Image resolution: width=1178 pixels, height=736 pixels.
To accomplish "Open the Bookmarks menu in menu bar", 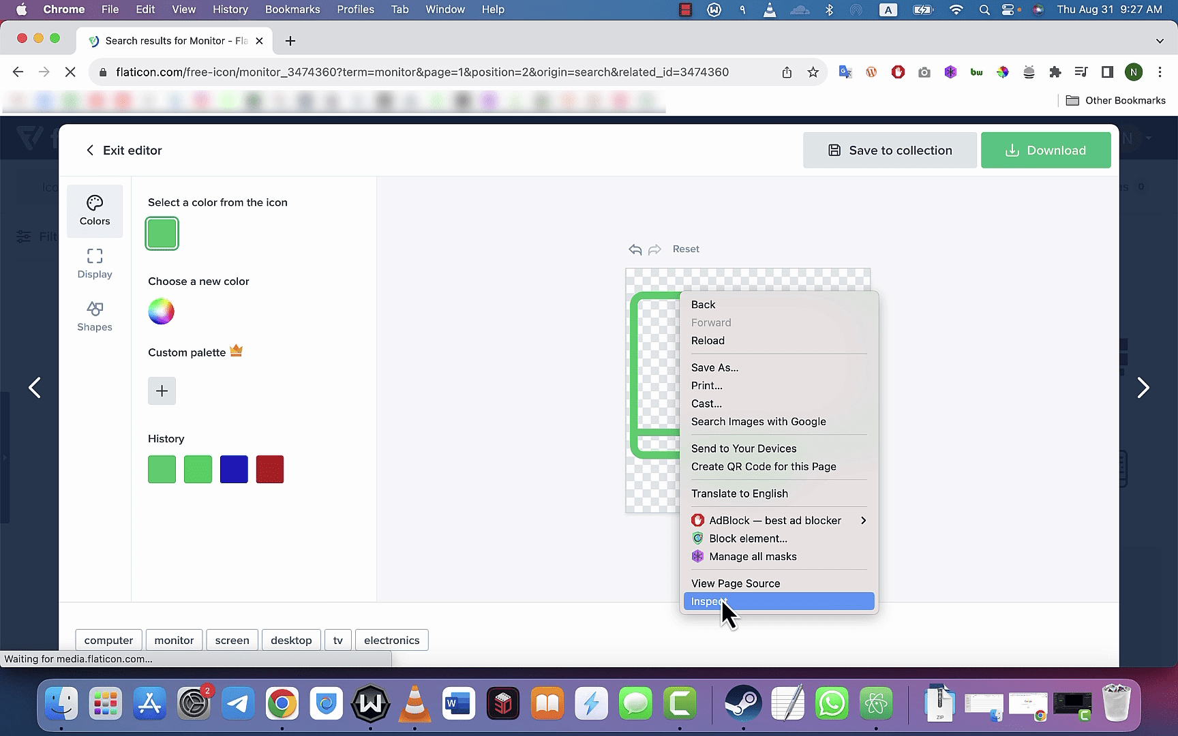I will coord(292,10).
